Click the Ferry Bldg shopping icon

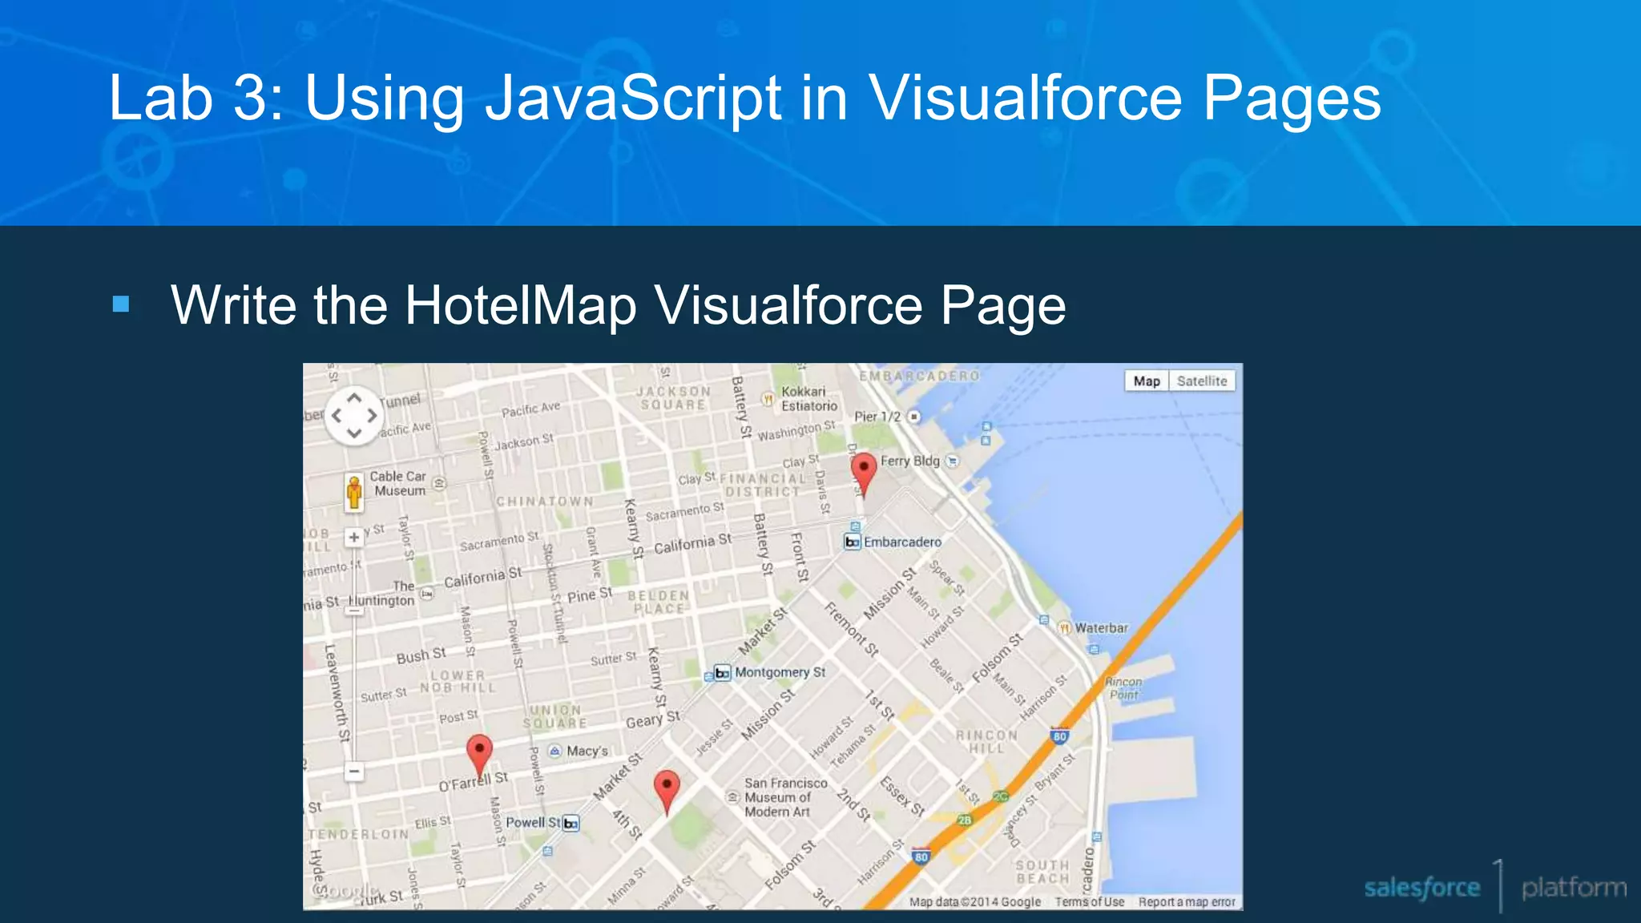(x=952, y=461)
